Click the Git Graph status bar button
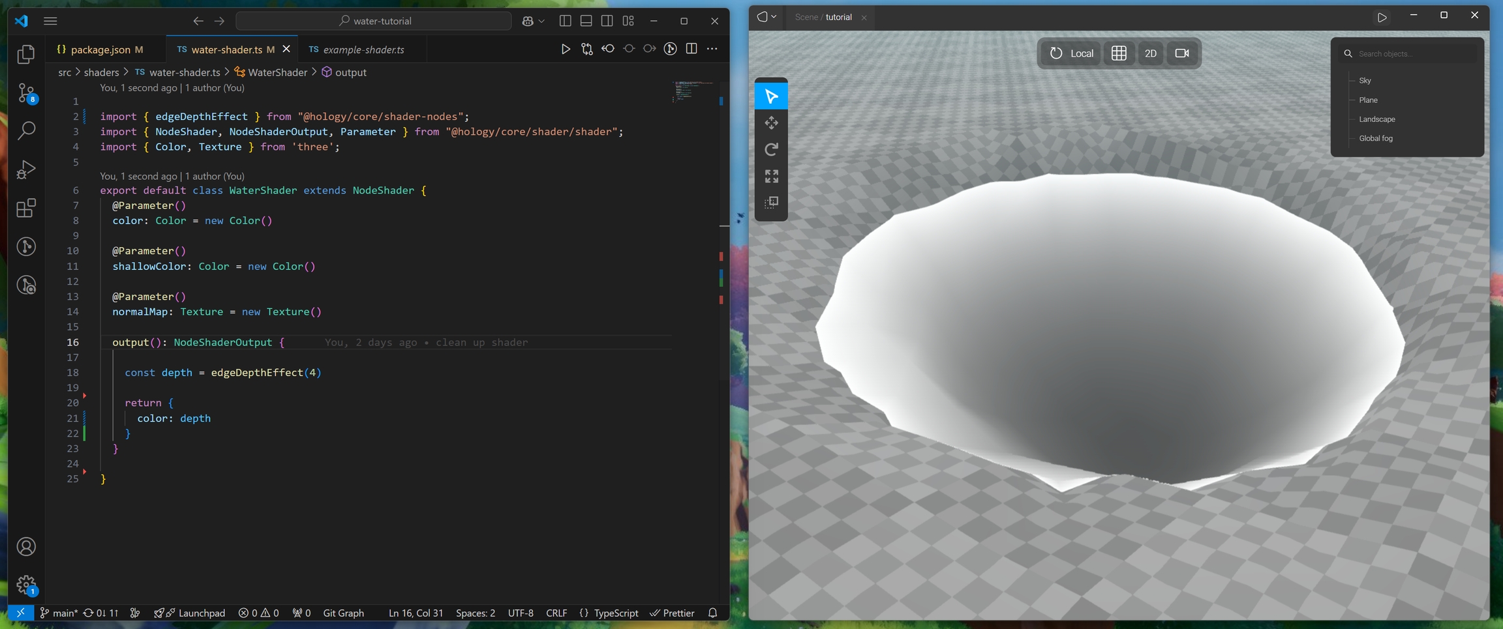Viewport: 1503px width, 629px height. click(x=343, y=613)
